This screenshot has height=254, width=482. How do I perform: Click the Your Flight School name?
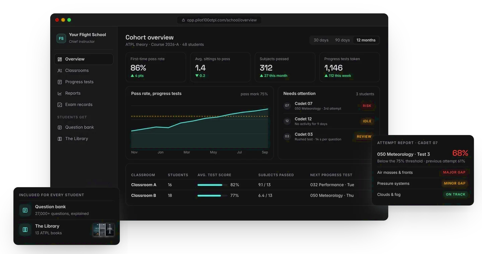click(x=87, y=35)
